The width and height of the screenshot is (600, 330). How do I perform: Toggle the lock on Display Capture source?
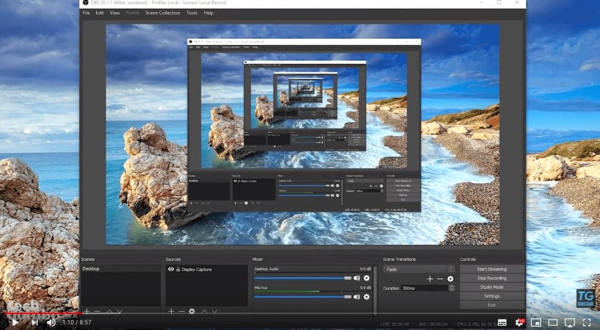point(178,269)
